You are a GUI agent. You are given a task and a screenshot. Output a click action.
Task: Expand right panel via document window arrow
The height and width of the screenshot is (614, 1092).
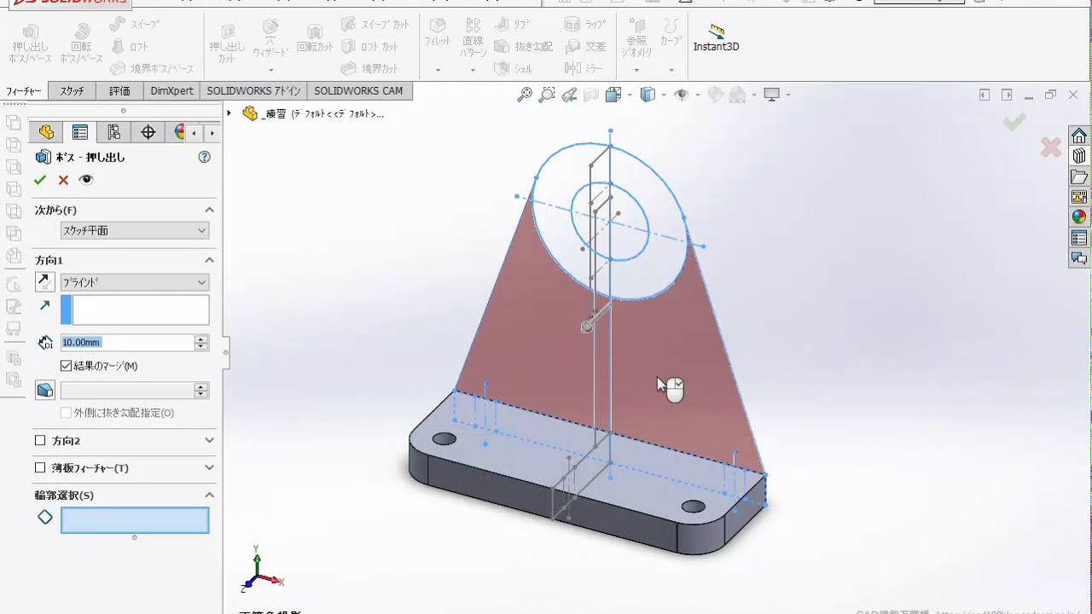(1007, 95)
